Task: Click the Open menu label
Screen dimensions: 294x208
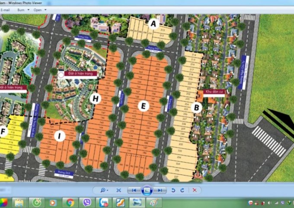Action: 38,10
